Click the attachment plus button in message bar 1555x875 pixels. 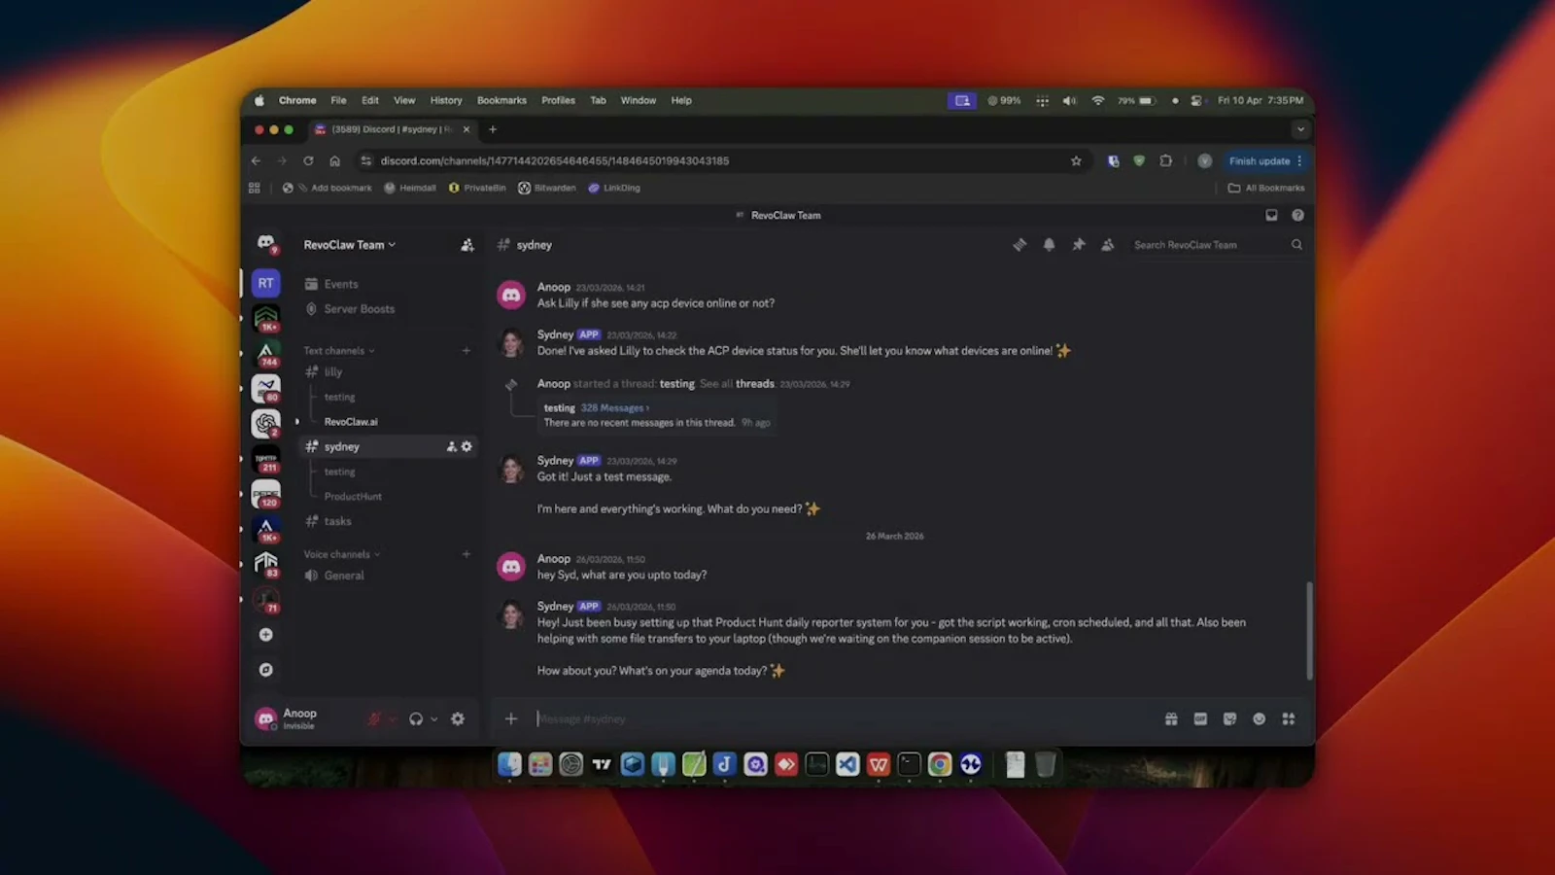511,718
